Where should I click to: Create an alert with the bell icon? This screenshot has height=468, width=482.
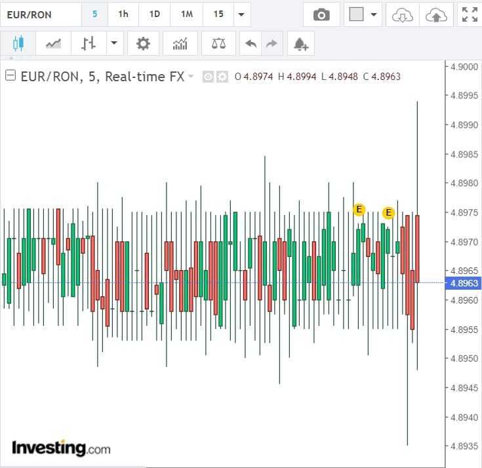(x=300, y=44)
